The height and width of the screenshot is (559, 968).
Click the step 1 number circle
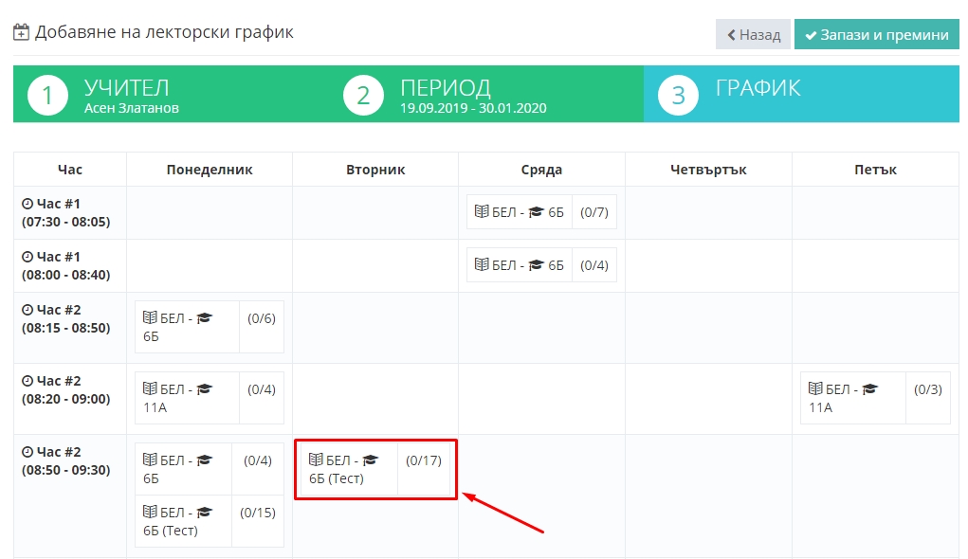[47, 95]
